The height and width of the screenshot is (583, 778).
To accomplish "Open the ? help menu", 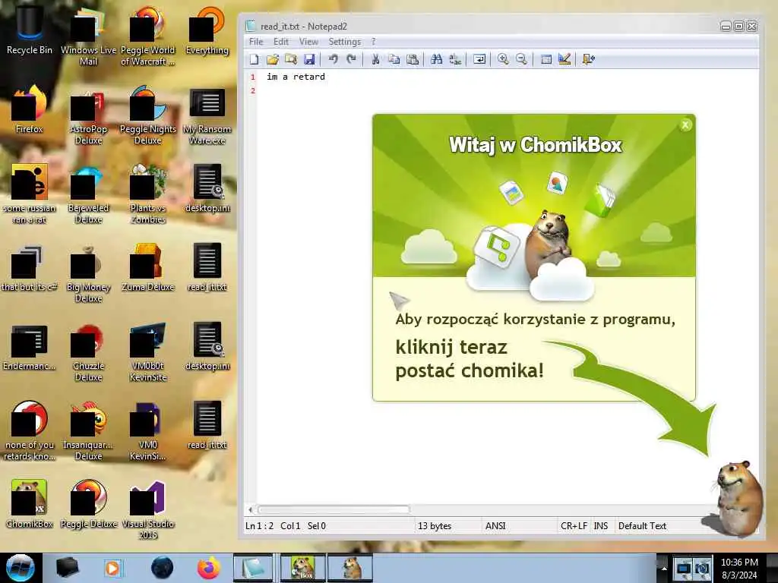I will [x=374, y=42].
